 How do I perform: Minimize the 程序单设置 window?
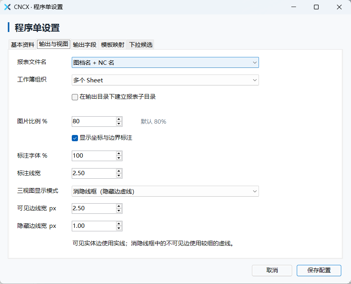[294, 7]
